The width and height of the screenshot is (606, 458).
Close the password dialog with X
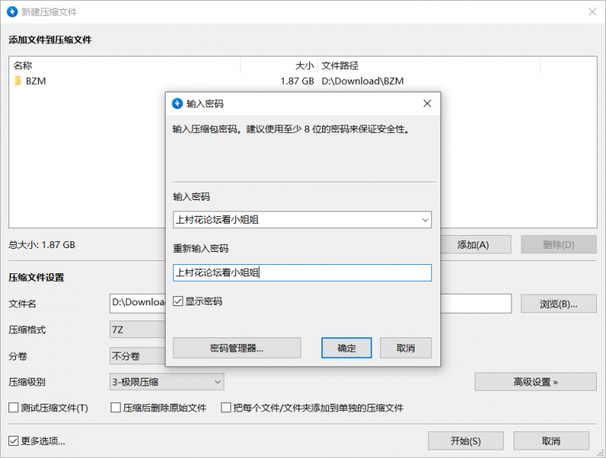(x=427, y=103)
